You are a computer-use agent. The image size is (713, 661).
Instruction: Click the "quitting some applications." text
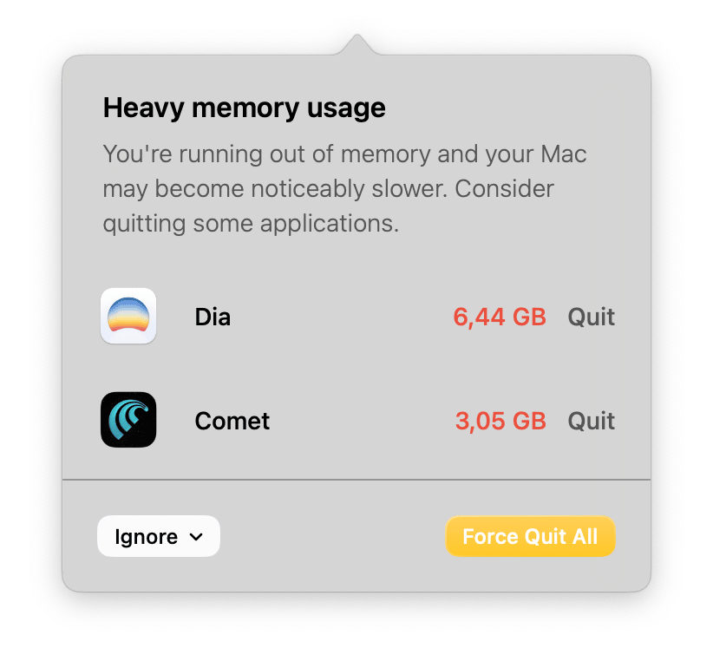click(x=251, y=223)
